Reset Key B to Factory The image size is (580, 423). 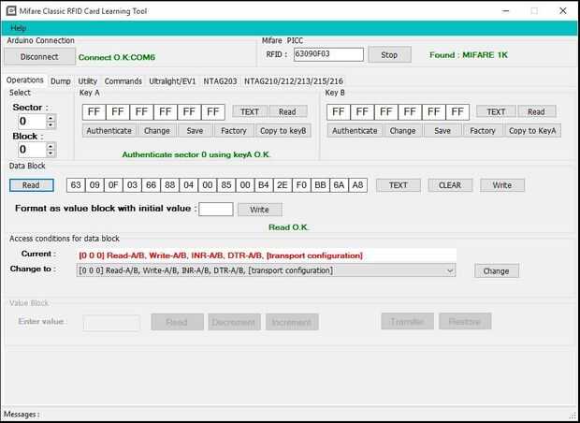(x=483, y=131)
